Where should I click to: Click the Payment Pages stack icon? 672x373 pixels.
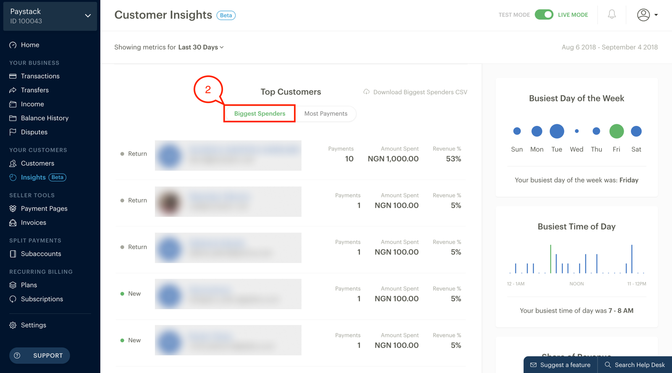coord(13,209)
